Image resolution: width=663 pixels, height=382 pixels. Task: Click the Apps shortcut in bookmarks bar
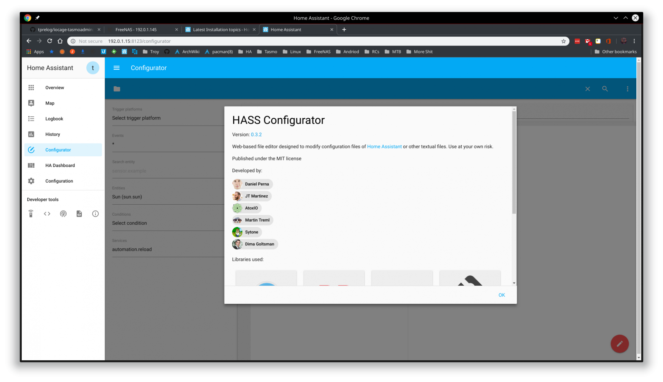point(35,52)
